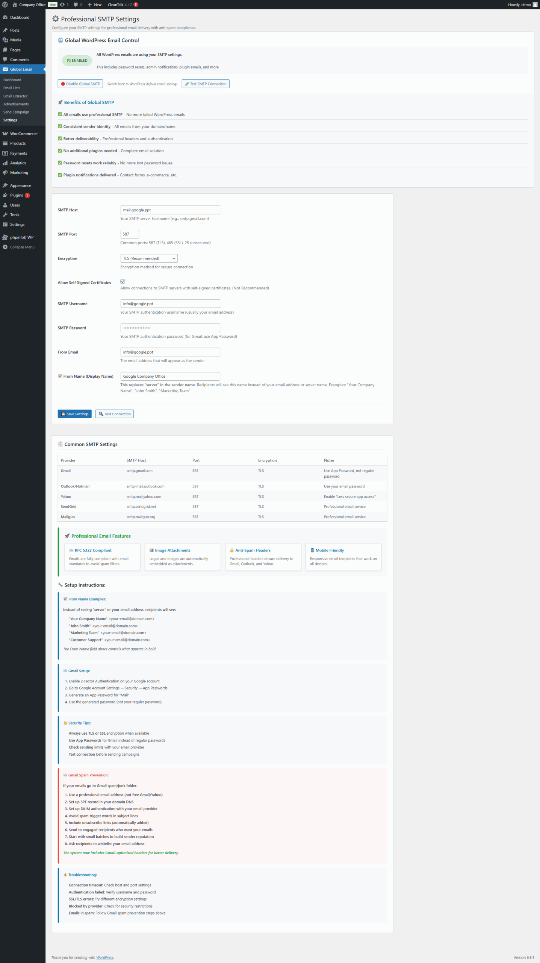The image size is (540, 963).
Task: Click the updates icon in admin bar
Action: coord(62,5)
